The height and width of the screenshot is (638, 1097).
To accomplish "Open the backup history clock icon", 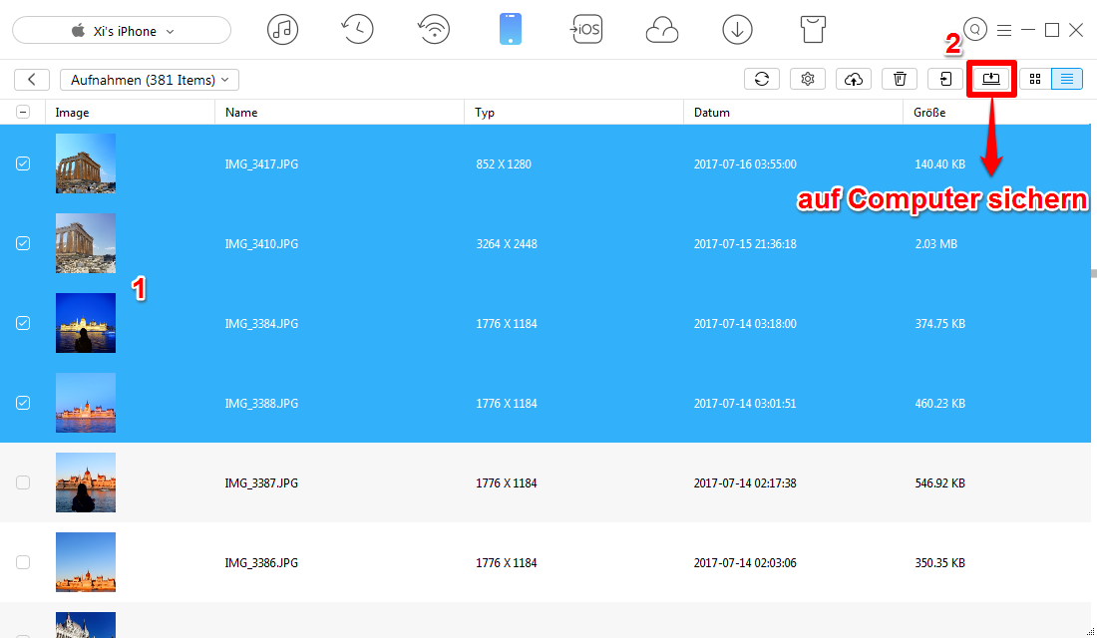I will click(x=357, y=30).
